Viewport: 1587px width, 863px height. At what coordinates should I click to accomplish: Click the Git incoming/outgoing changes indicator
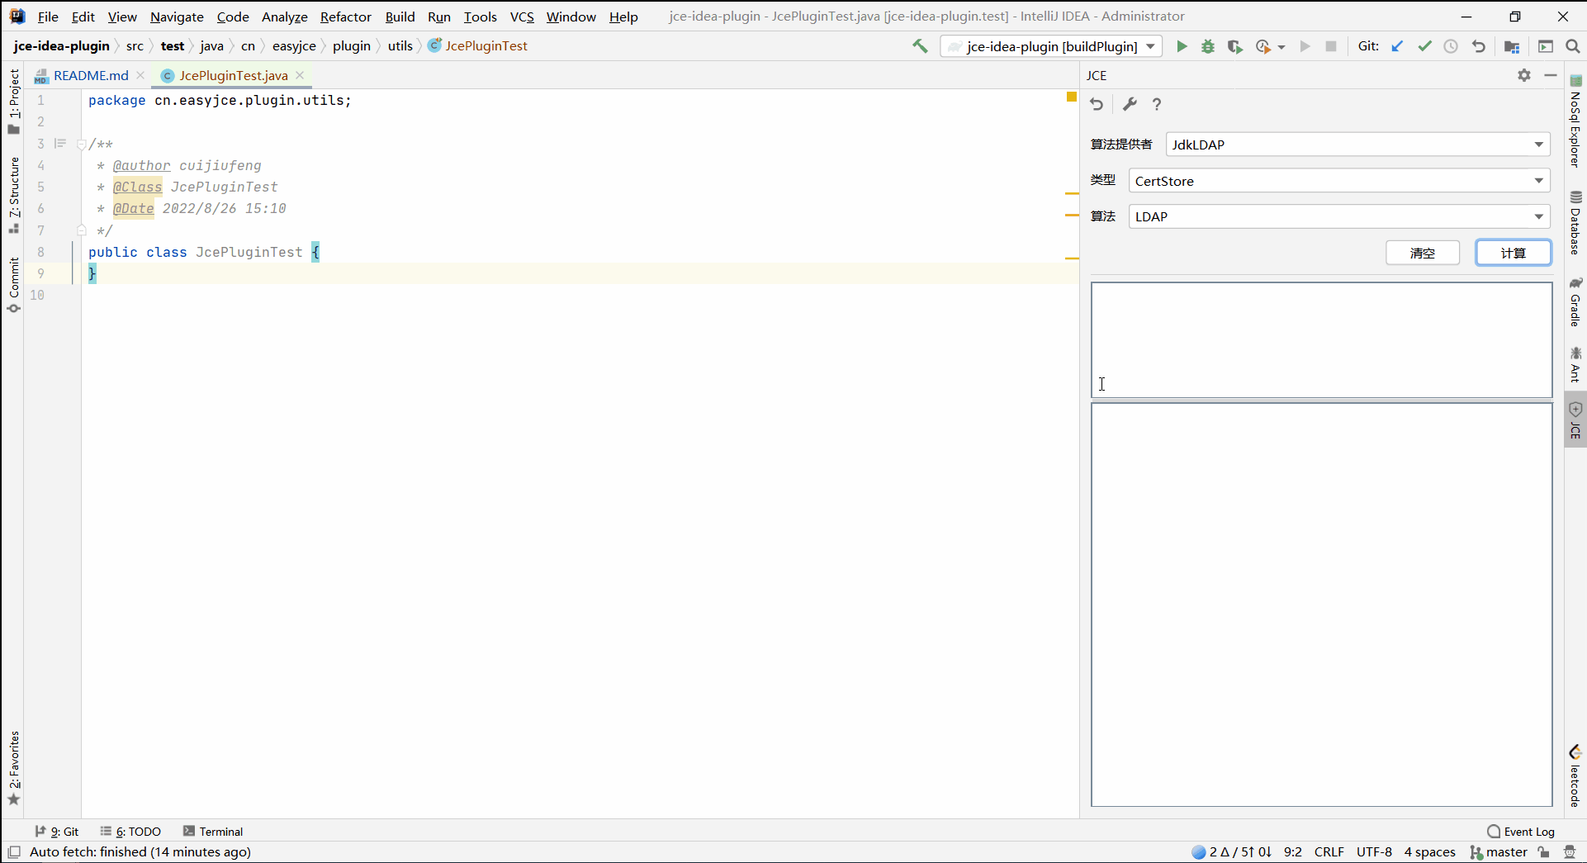tap(1232, 852)
